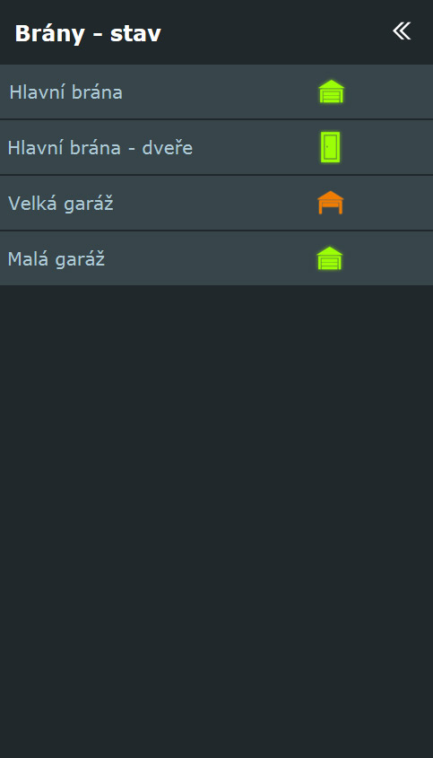
Task: Click the Malá garáž label text
Action: pos(56,259)
